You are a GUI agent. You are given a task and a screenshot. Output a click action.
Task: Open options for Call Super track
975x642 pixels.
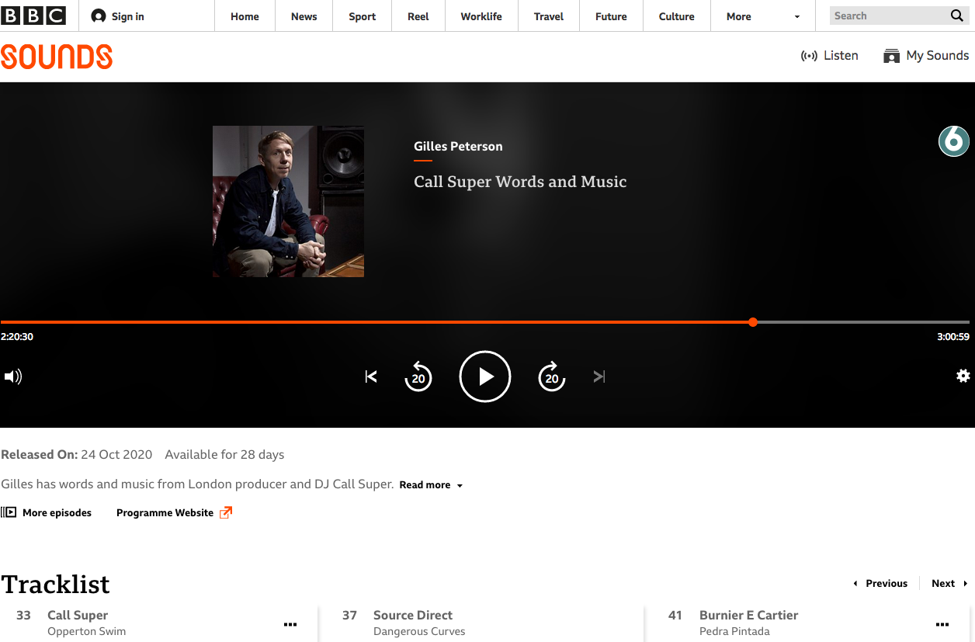pos(290,624)
